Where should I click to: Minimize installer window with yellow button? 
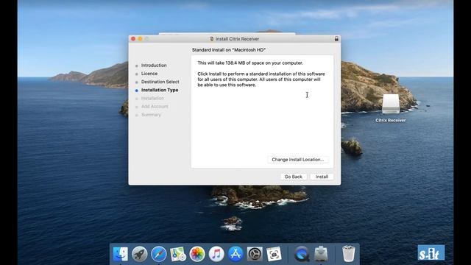140,39
